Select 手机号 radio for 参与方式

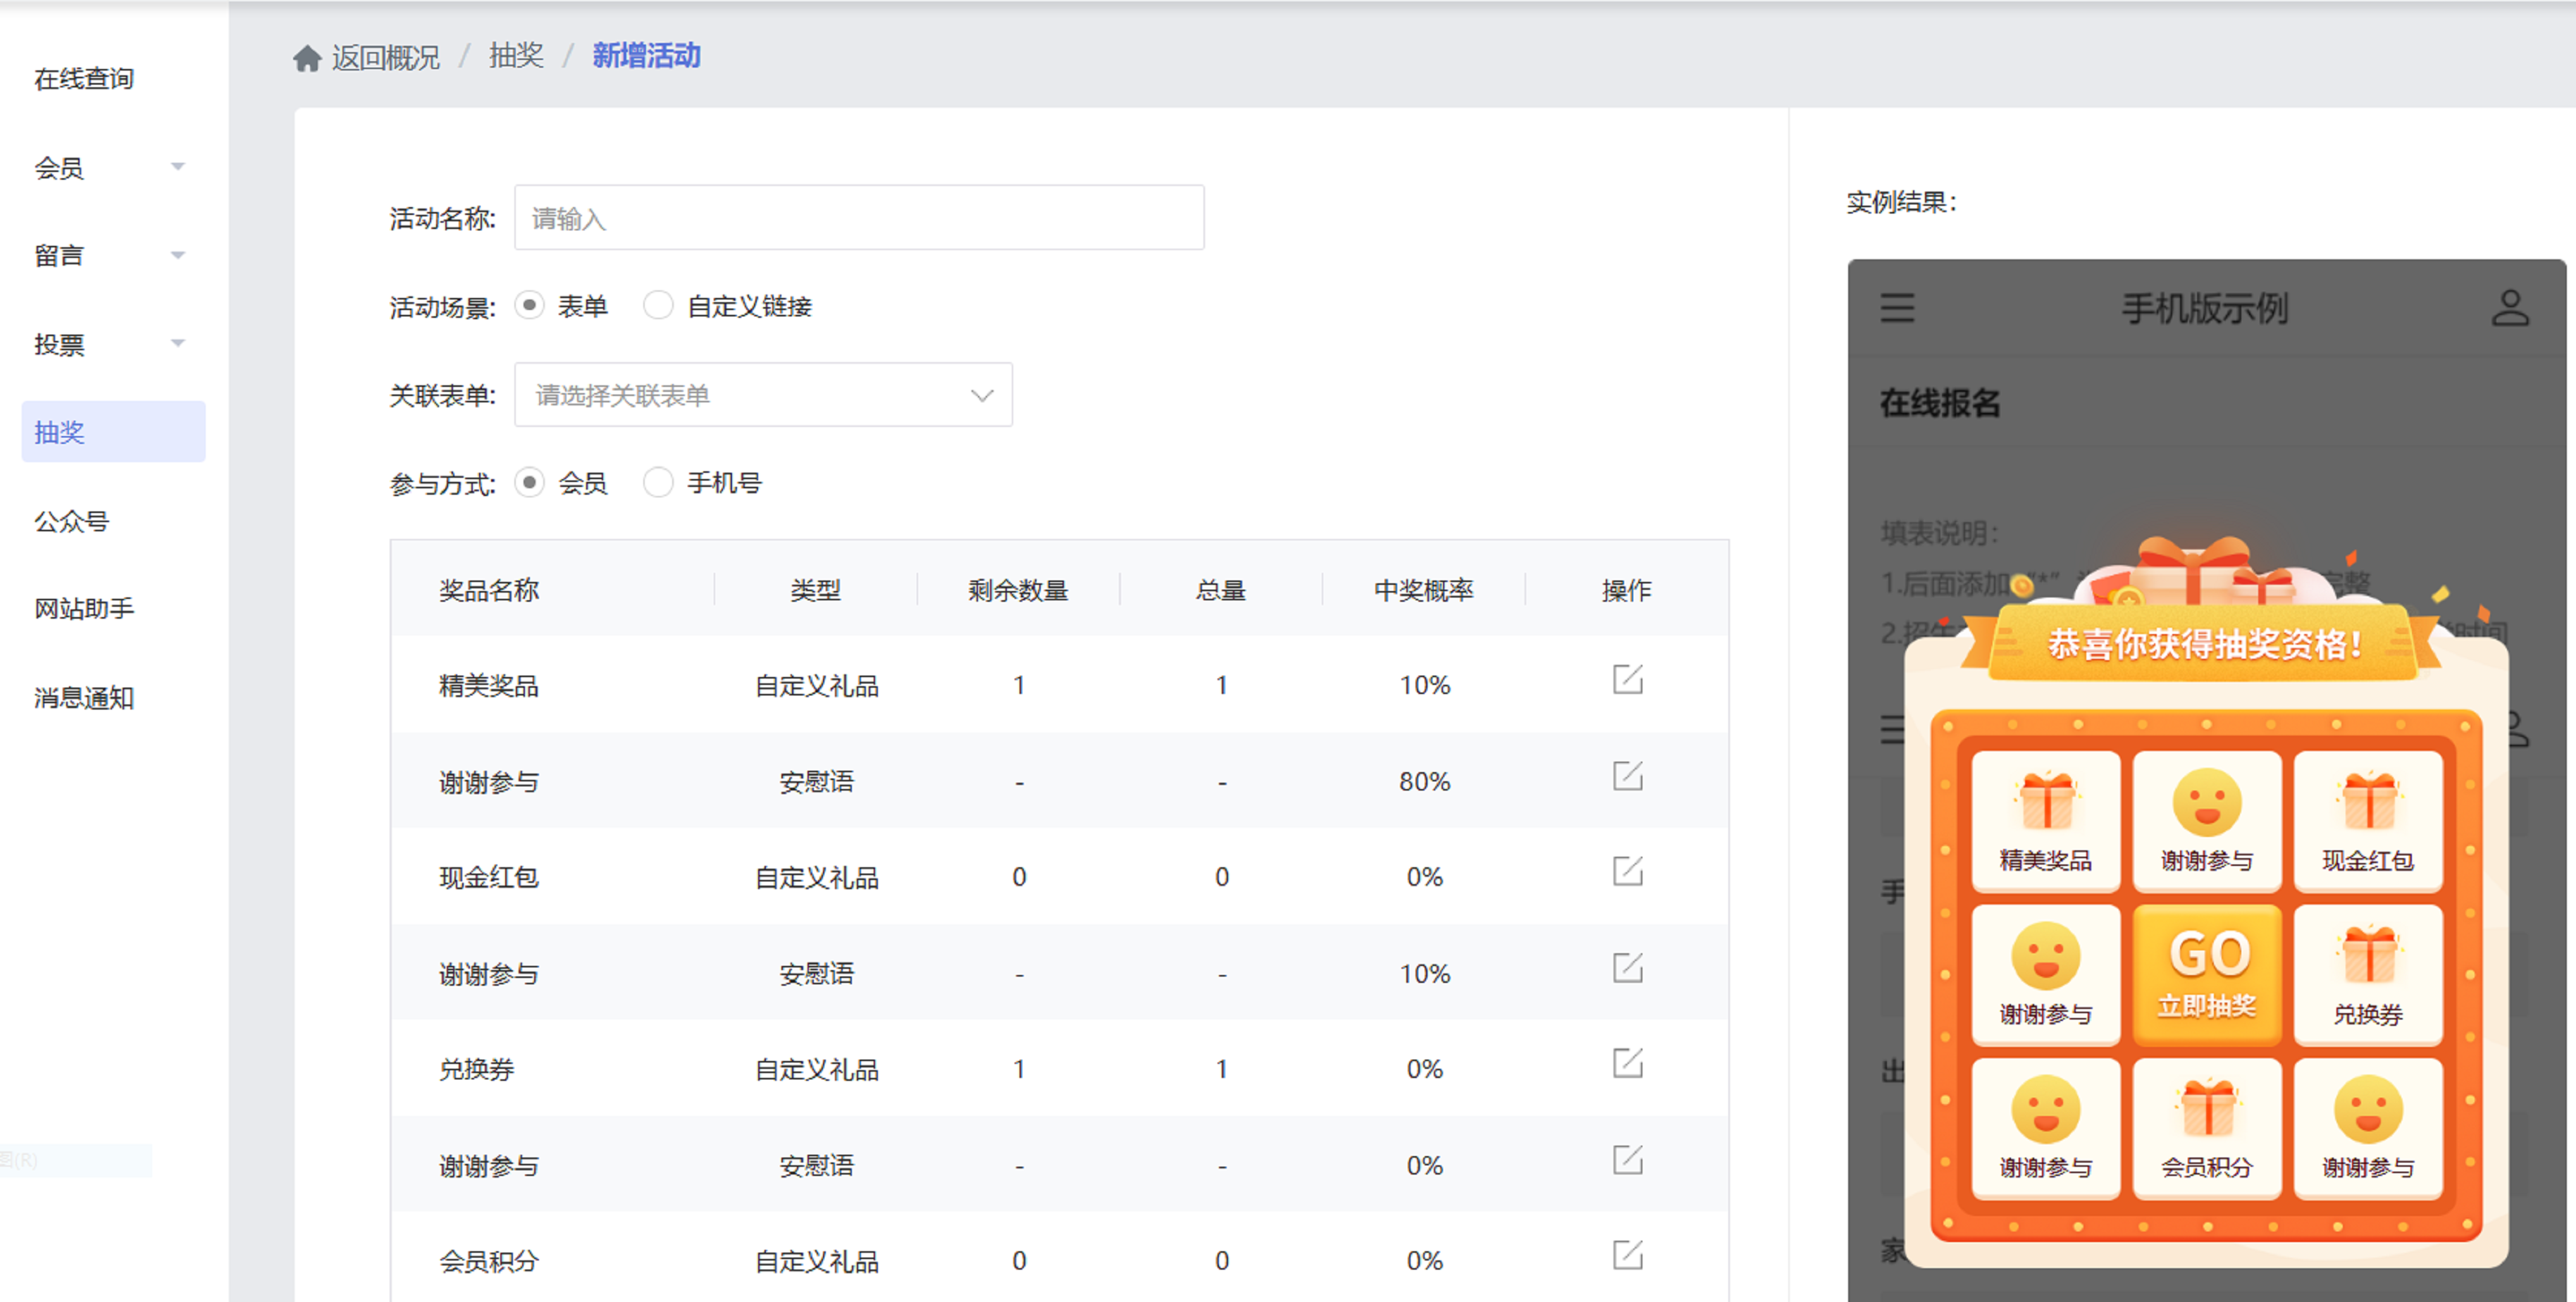(658, 483)
